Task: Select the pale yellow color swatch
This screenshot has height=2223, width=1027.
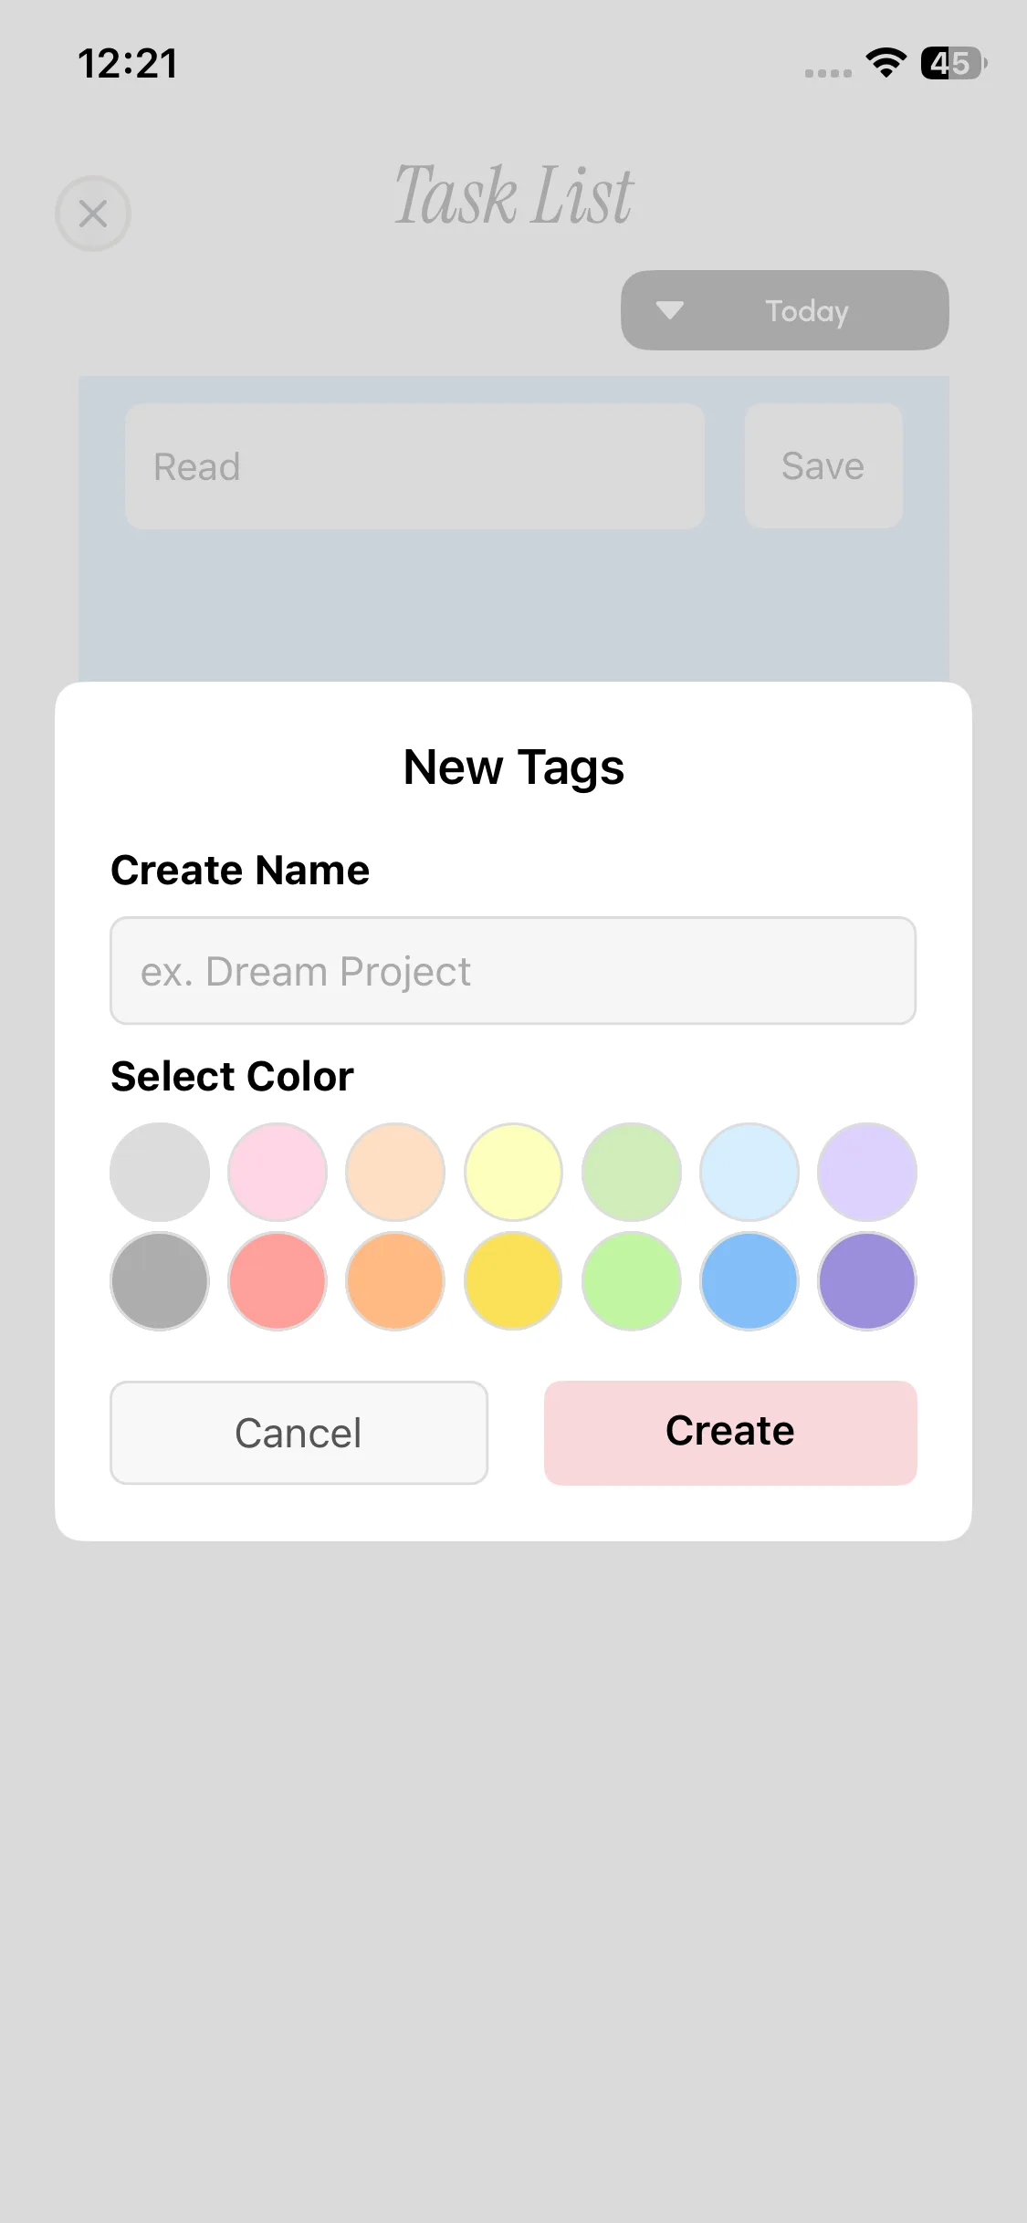Action: click(513, 1172)
